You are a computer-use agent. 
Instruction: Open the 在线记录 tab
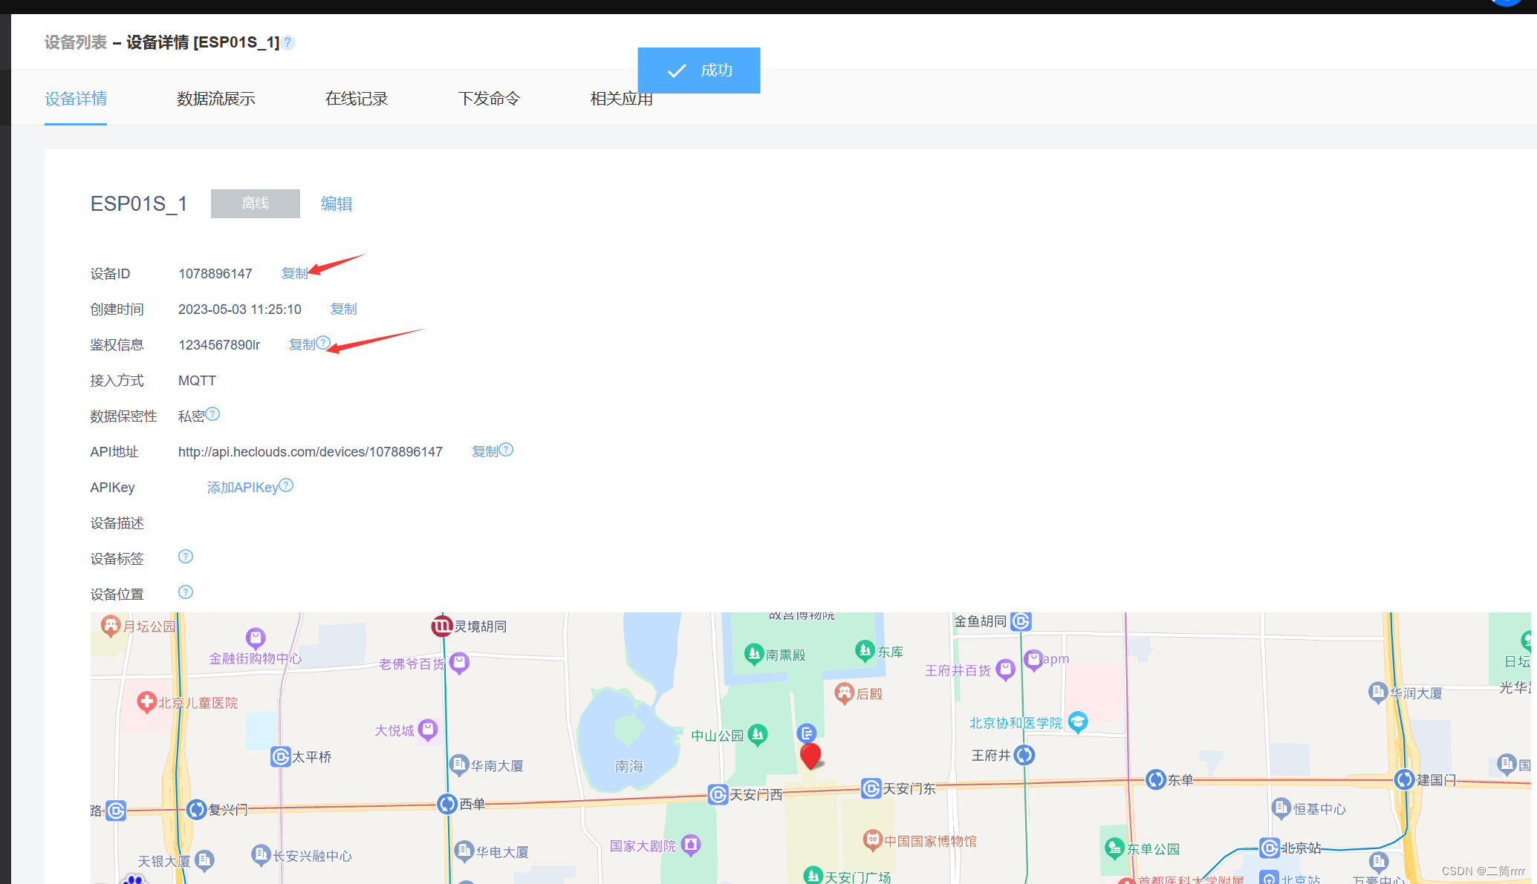[x=357, y=99]
